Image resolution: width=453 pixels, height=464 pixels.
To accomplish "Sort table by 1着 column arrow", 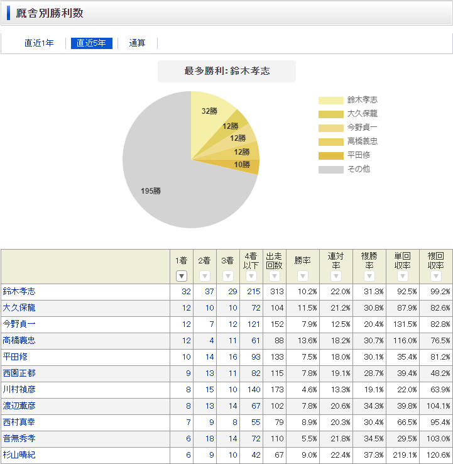I will click(182, 276).
